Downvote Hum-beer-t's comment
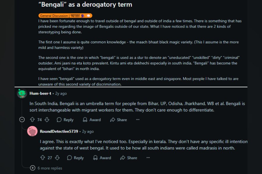Image resolution: width=262 pixels, height=174 pixels. (x=47, y=119)
